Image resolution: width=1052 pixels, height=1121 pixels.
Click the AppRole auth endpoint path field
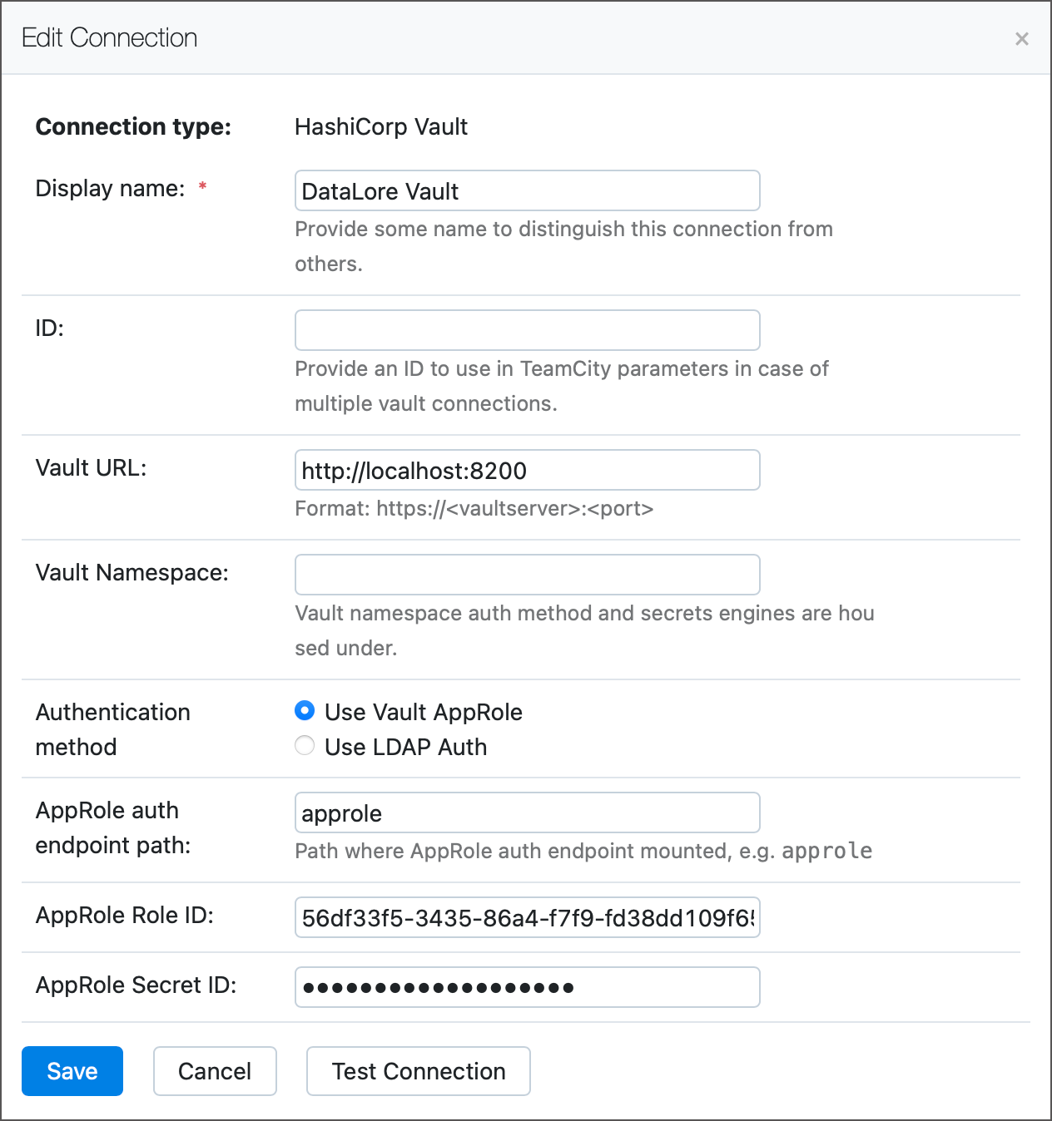click(527, 812)
